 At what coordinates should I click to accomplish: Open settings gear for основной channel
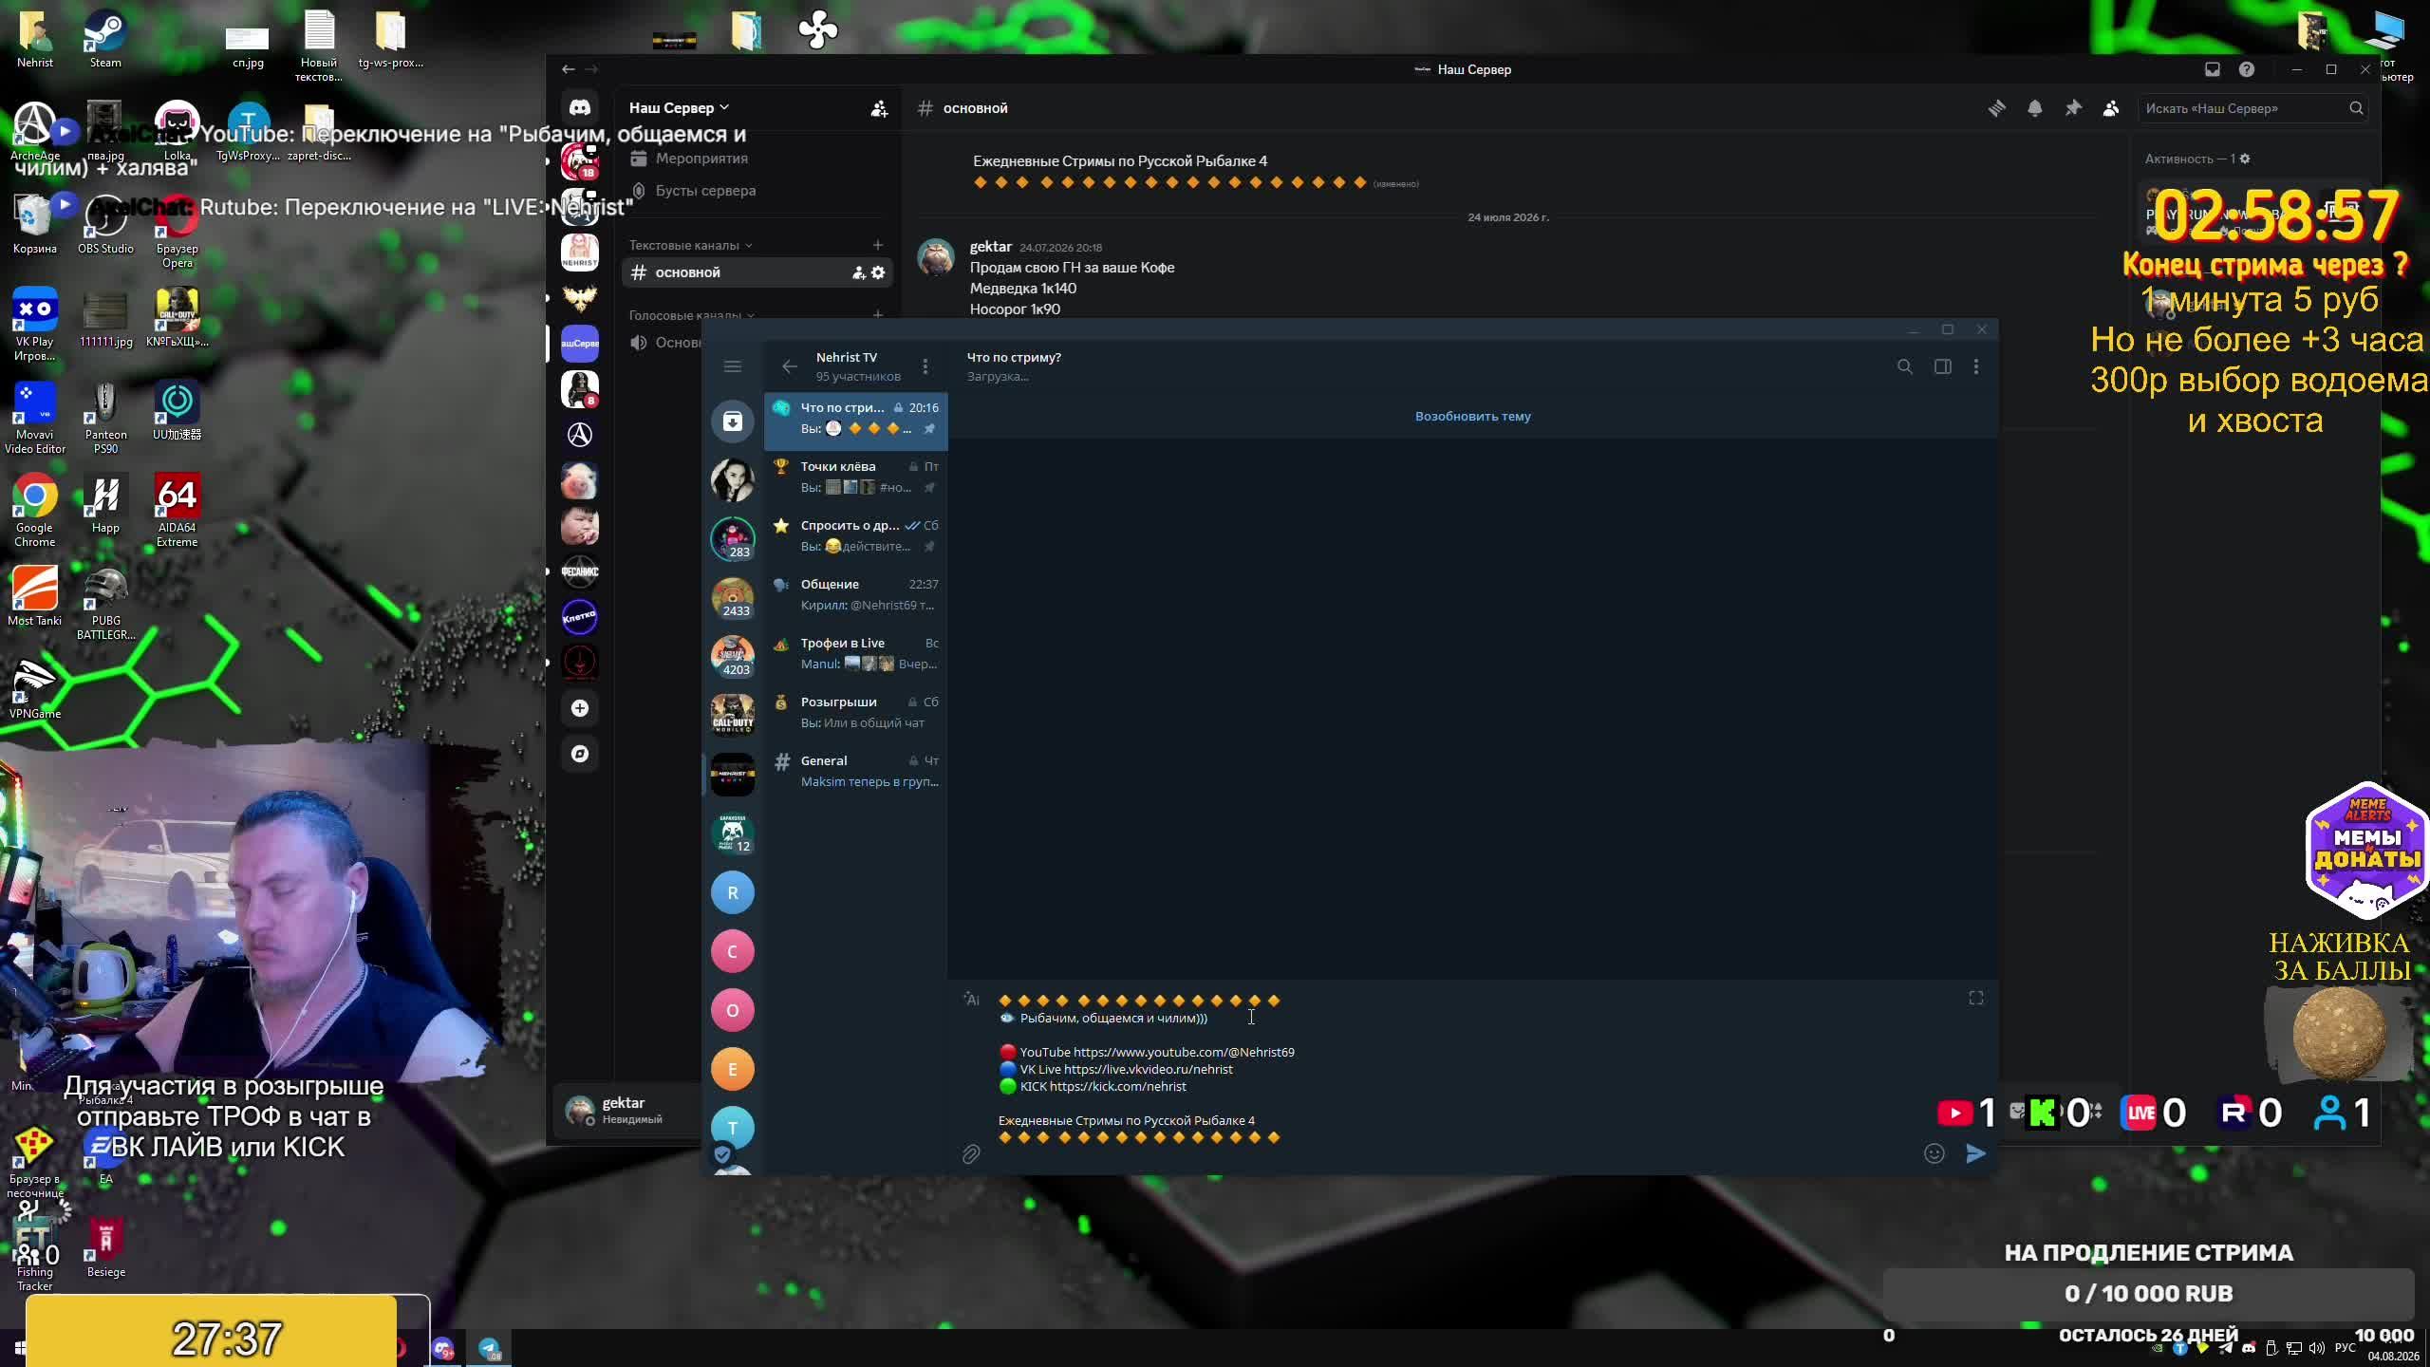pyautogui.click(x=878, y=272)
